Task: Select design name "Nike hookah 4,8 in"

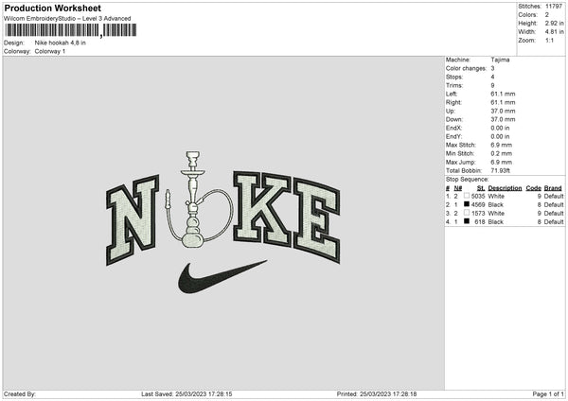Action: (61, 43)
